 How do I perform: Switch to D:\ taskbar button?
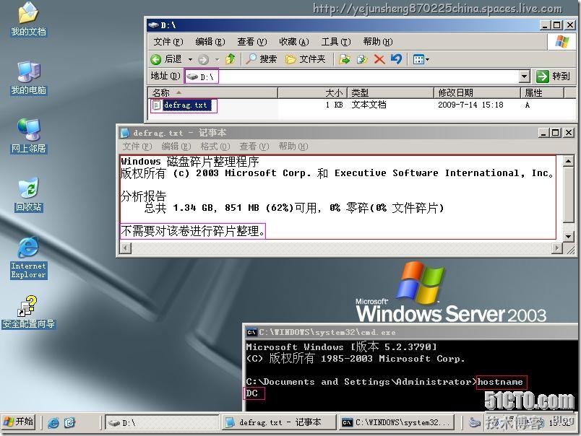(x=162, y=422)
